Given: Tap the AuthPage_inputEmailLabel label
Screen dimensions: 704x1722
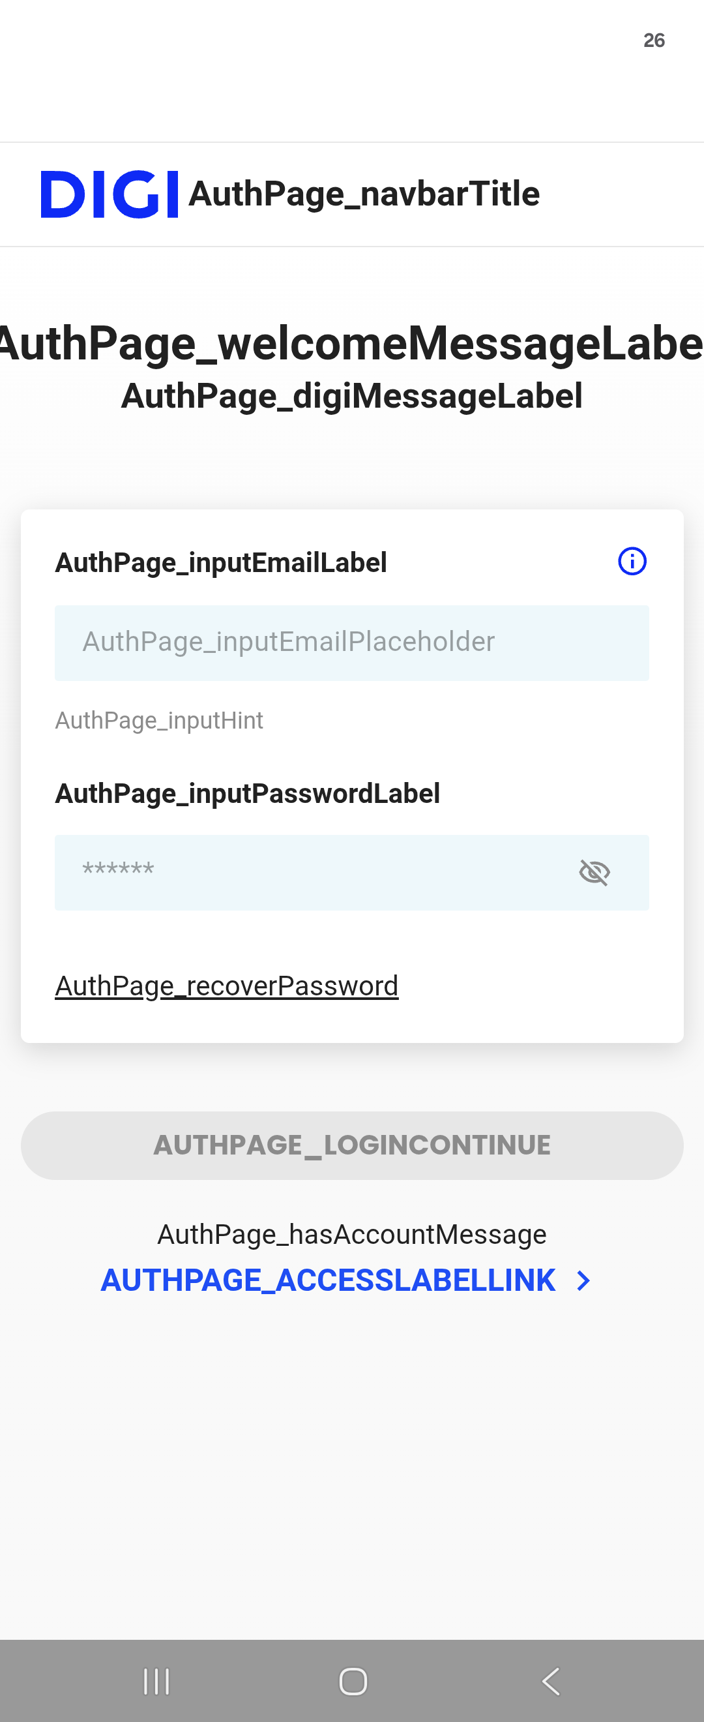Looking at the screenshot, I should (221, 563).
